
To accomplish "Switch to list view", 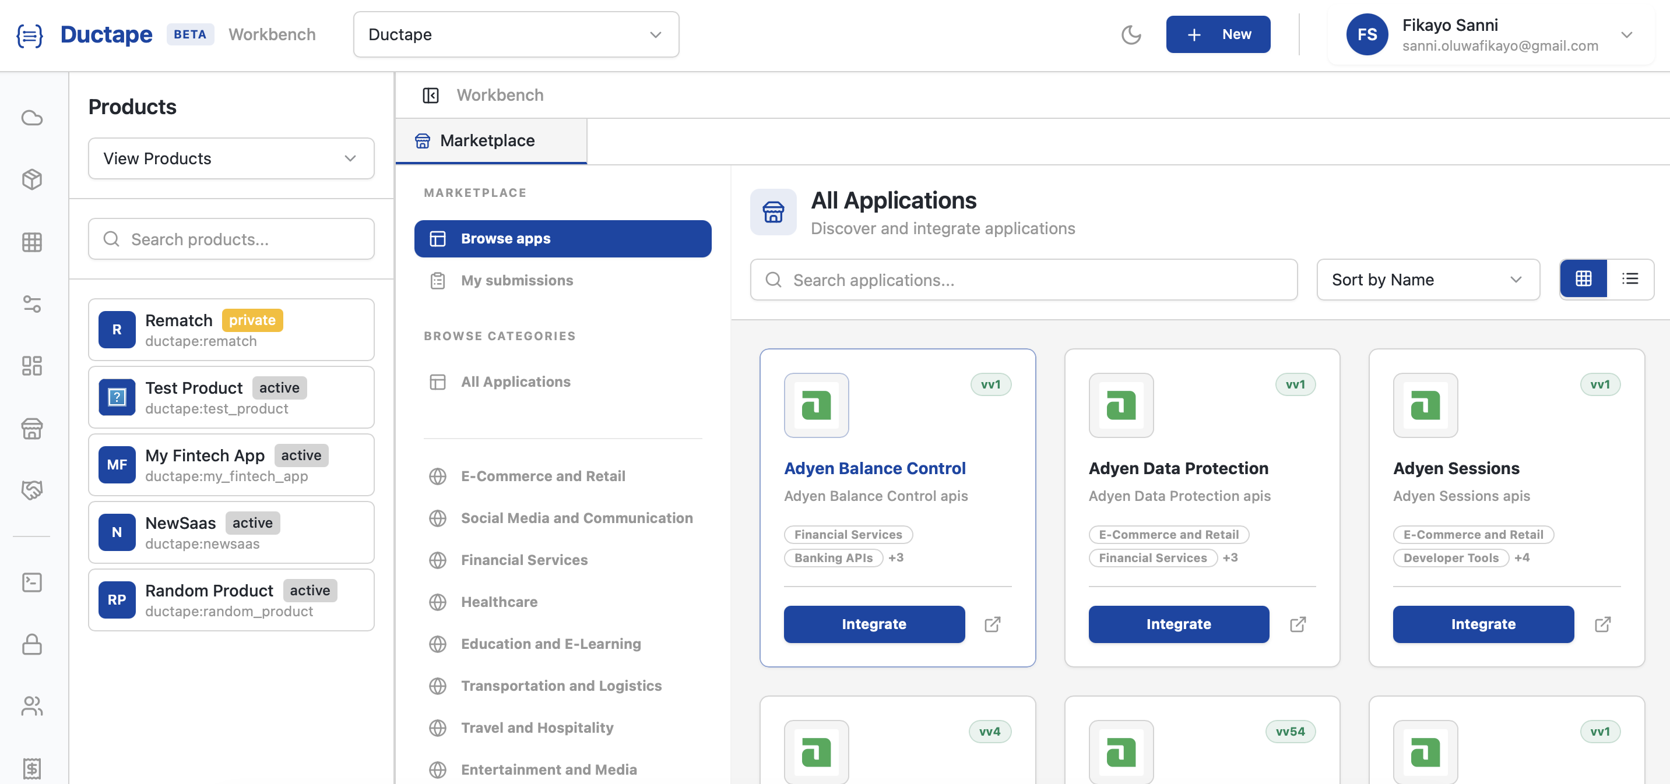I will click(1630, 279).
